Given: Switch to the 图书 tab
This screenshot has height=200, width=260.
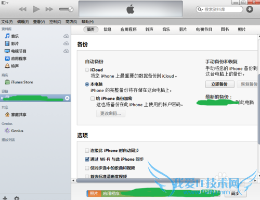Looking at the screenshot, I should 225,30.
